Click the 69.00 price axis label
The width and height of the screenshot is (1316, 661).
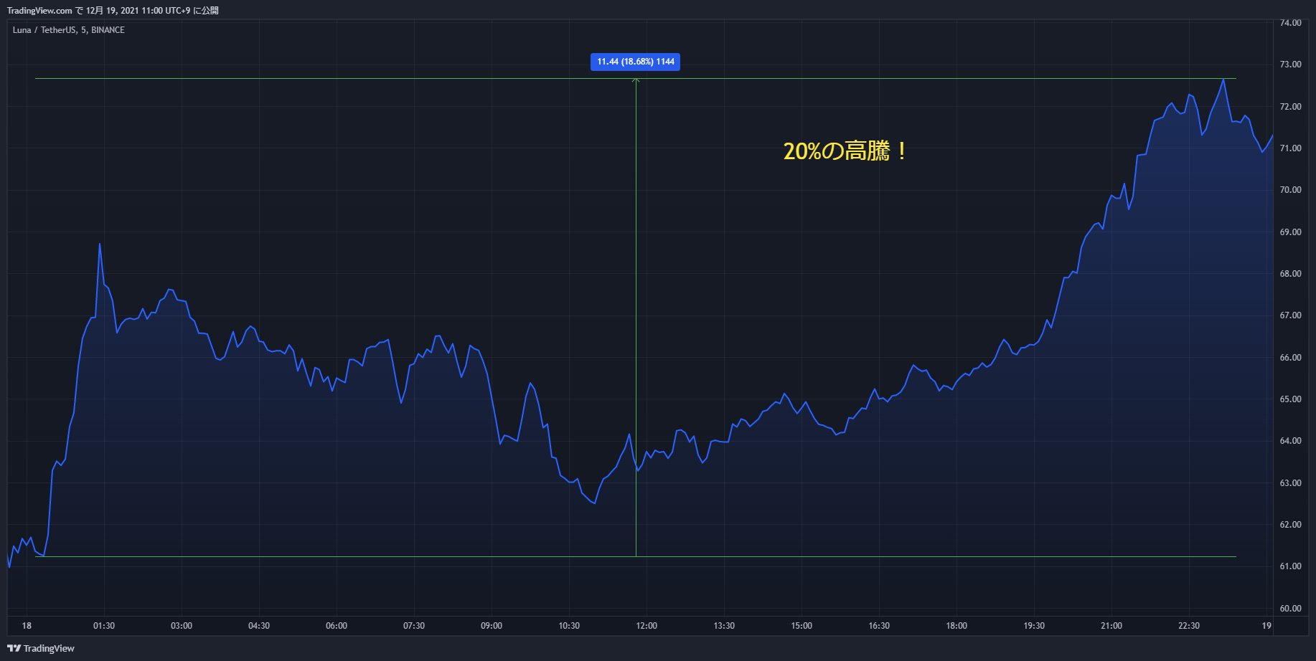1290,232
